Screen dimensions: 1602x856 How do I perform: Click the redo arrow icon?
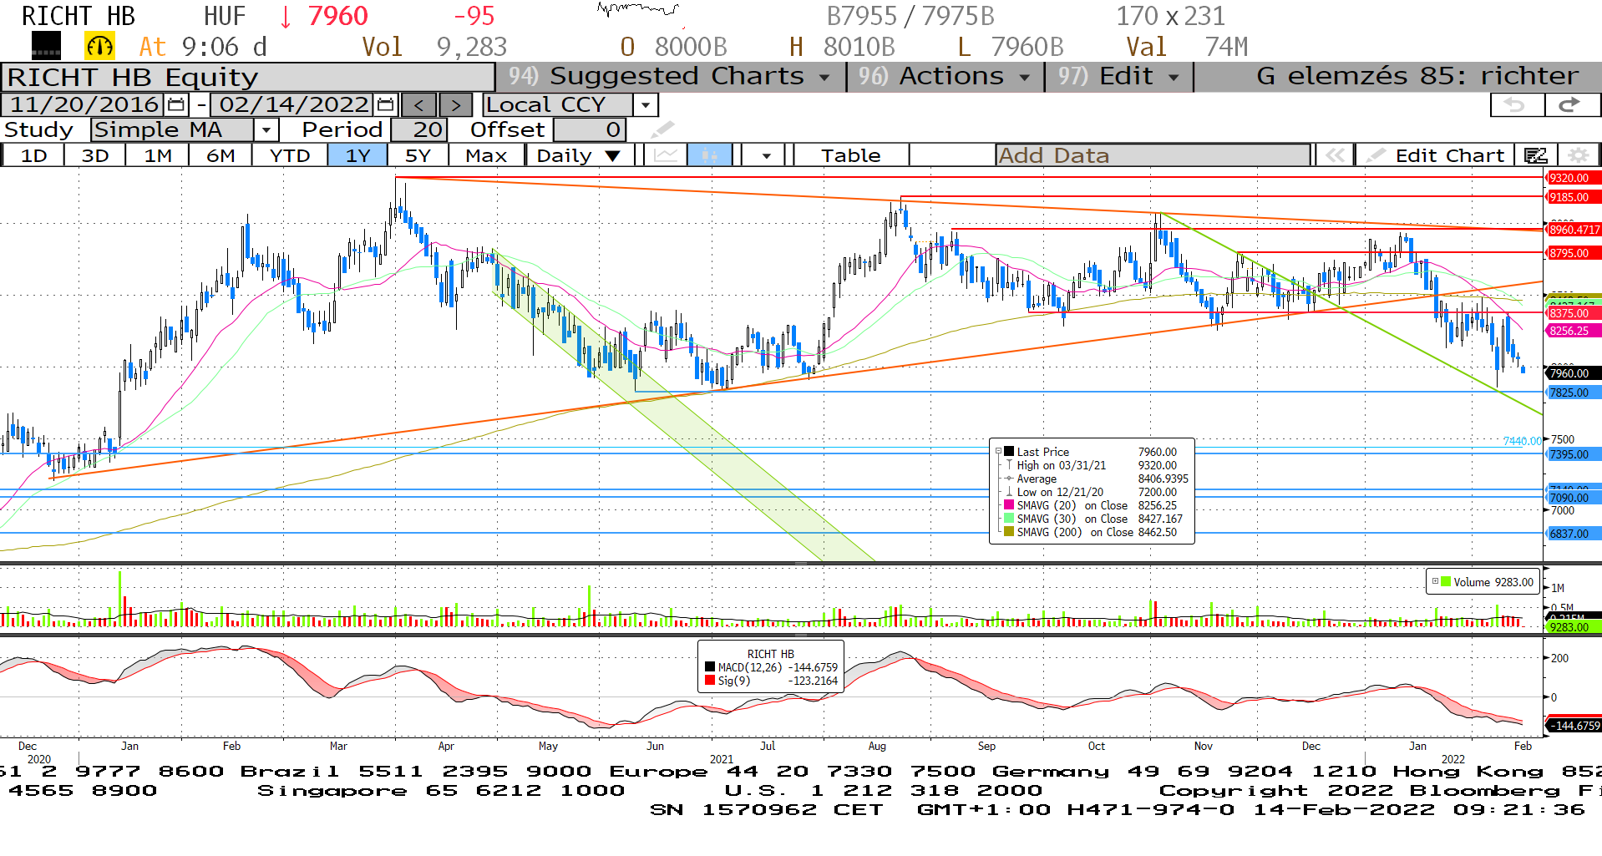pyautogui.click(x=1571, y=105)
